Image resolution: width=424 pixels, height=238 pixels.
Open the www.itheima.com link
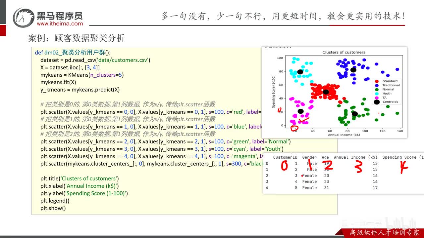pyautogui.click(x=60, y=23)
